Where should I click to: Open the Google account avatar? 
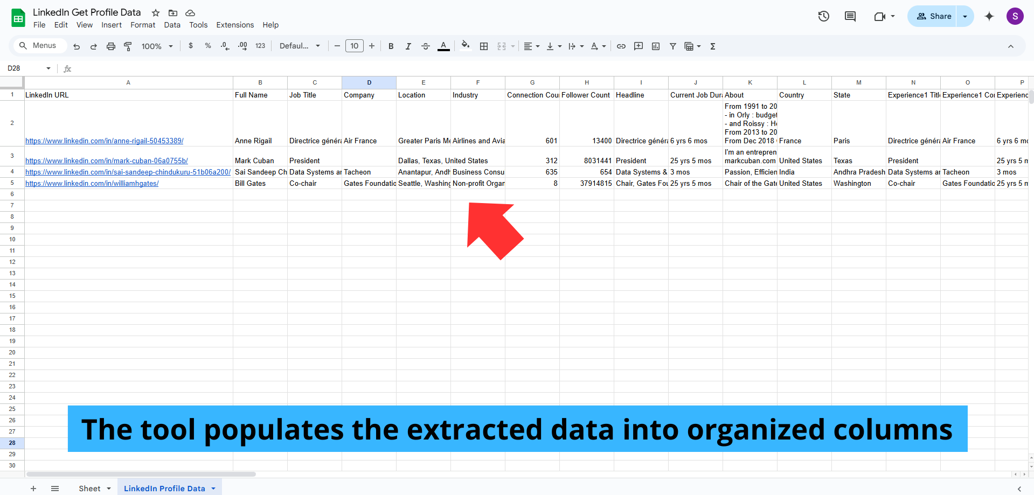pos(1015,16)
